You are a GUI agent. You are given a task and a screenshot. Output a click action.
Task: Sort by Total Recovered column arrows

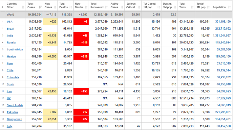(x=106, y=7)
